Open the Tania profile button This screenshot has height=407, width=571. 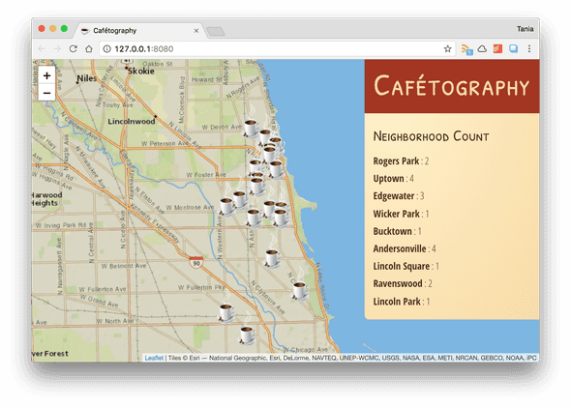point(526,29)
